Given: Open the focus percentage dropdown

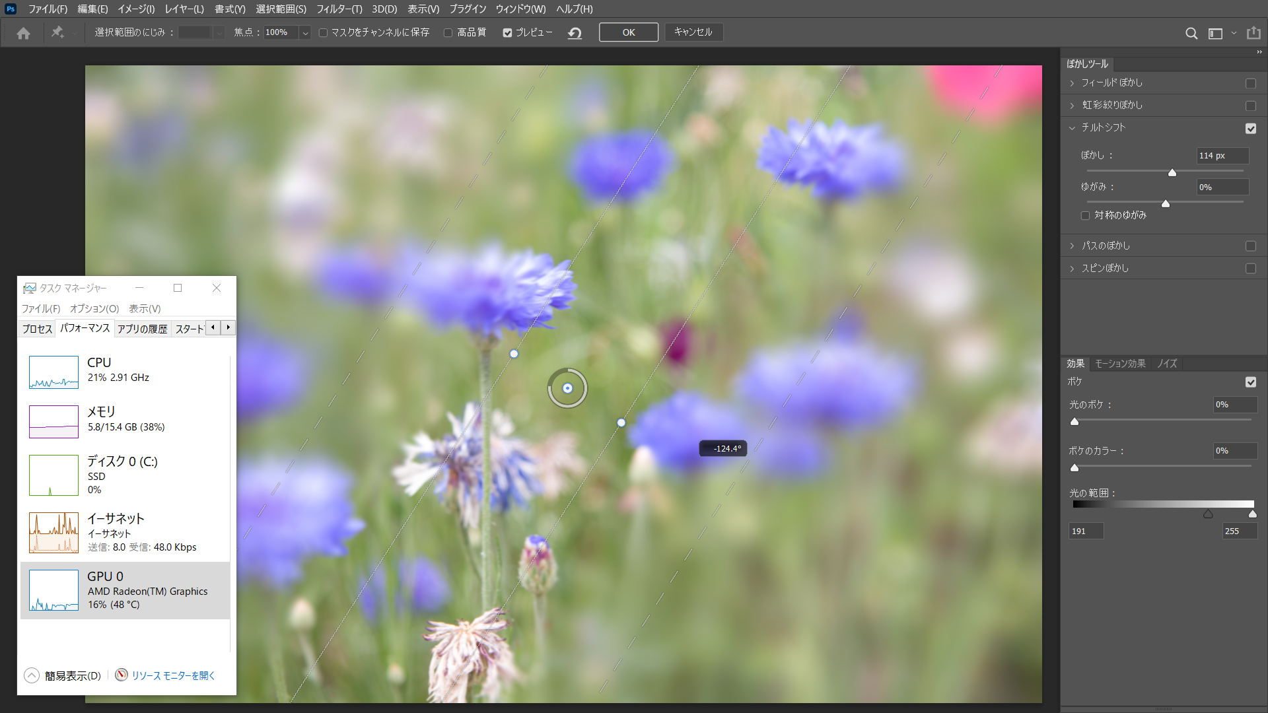Looking at the screenshot, I should click(305, 32).
